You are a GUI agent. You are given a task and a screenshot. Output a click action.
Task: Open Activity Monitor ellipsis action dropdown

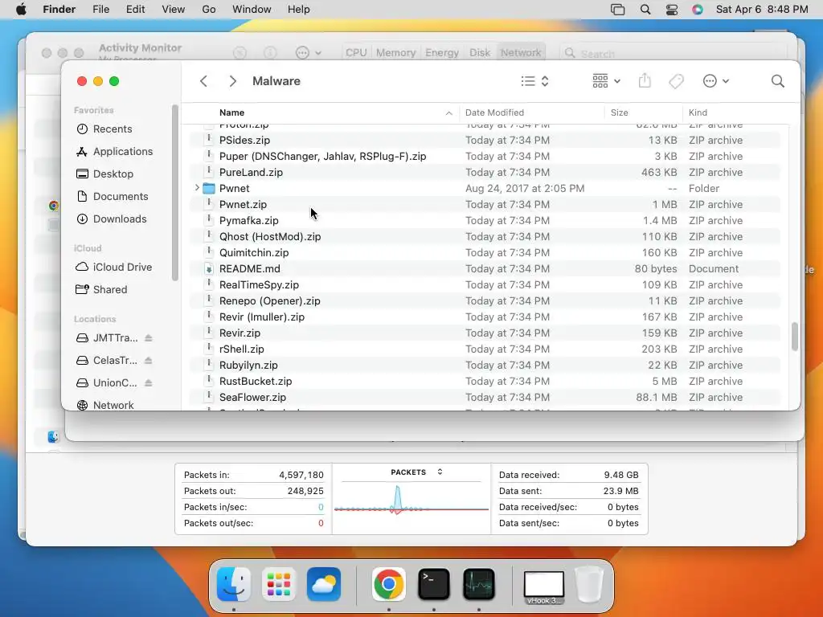click(x=308, y=52)
